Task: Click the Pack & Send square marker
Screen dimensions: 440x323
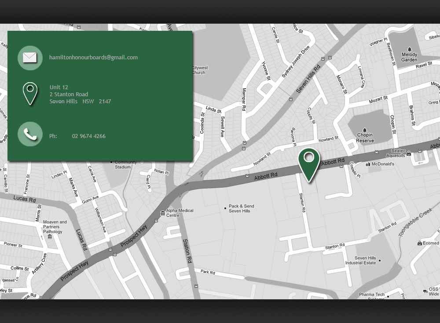Action: pyautogui.click(x=225, y=208)
